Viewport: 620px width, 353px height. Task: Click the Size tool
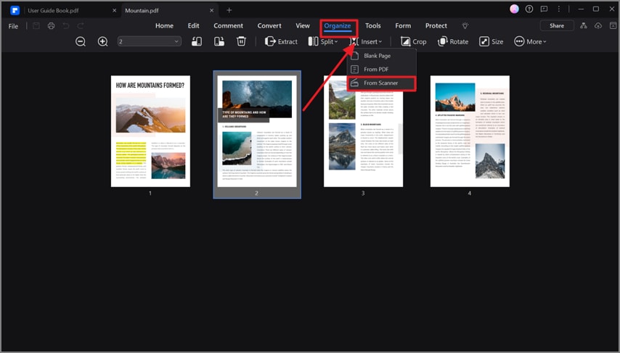[491, 41]
